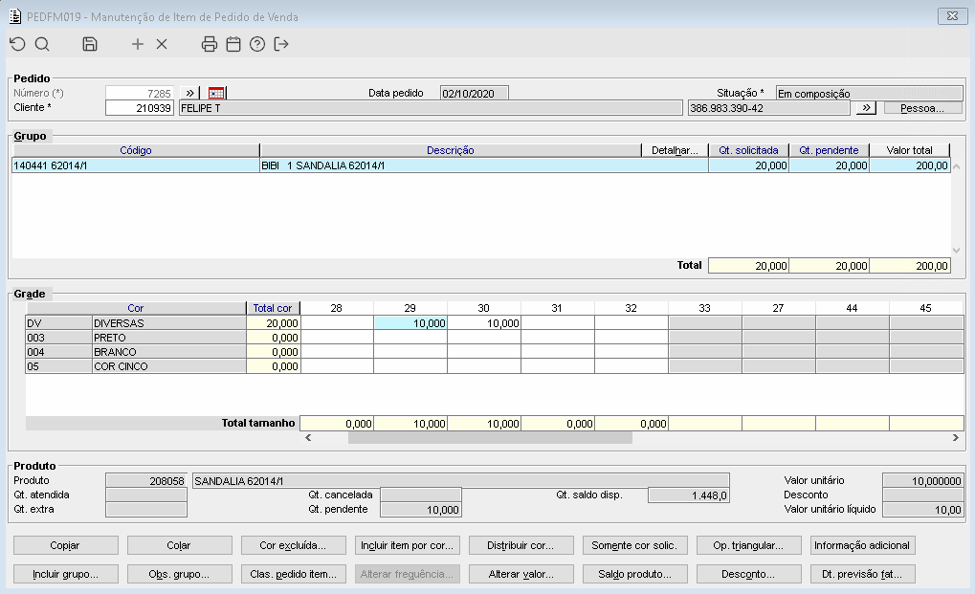Open the calendar toolbar icon

[x=233, y=44]
